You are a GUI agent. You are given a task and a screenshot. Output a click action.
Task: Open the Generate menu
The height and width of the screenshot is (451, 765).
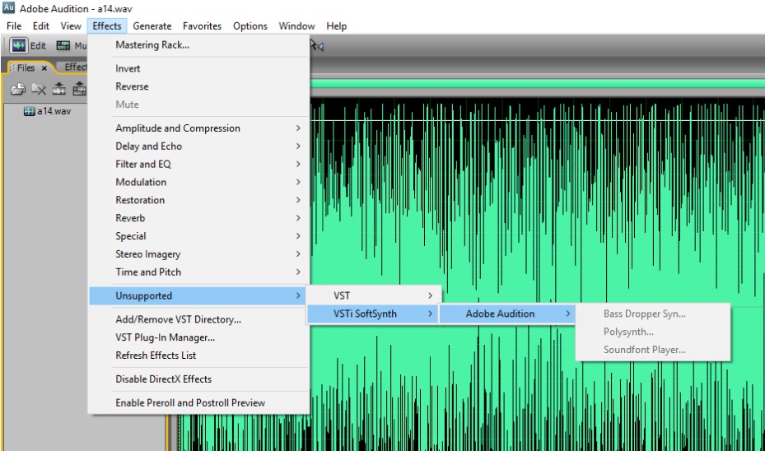click(x=152, y=26)
